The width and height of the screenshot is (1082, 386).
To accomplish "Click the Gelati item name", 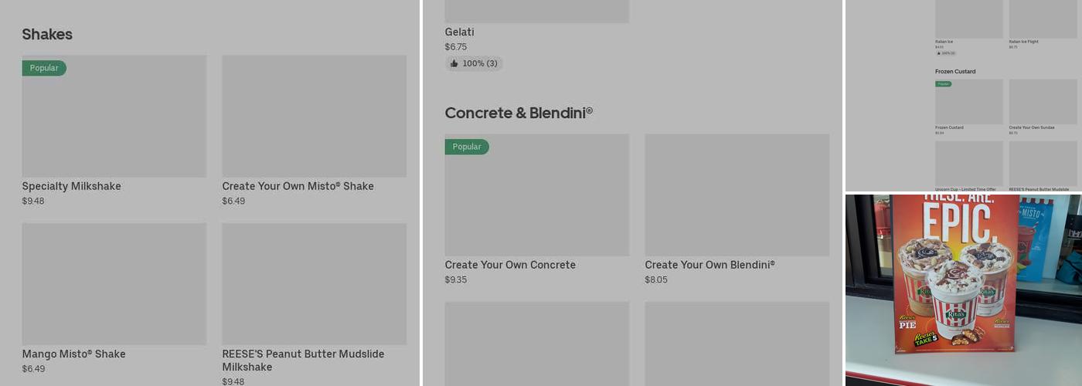I will tap(459, 32).
